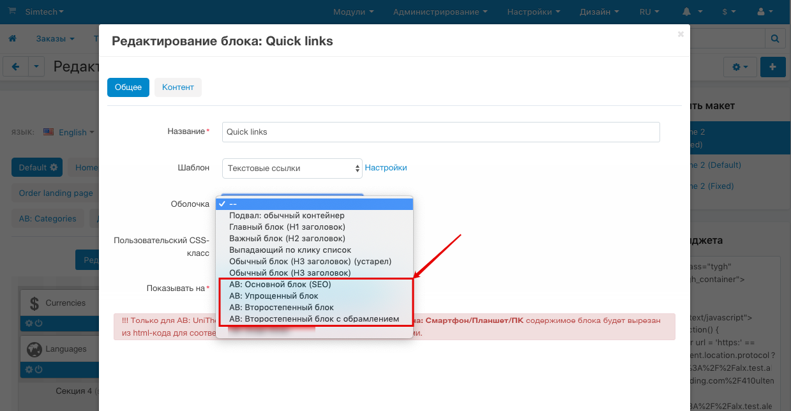Click gear icon on Currencies block
The width and height of the screenshot is (791, 411).
[x=29, y=323]
